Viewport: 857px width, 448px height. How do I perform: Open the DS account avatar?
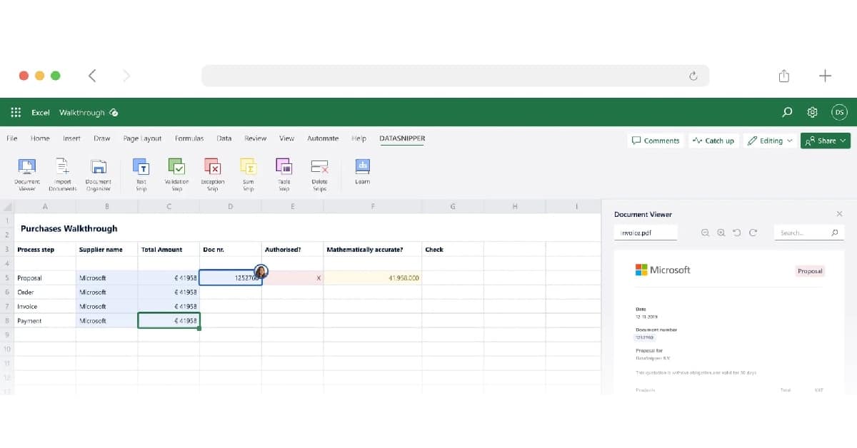pyautogui.click(x=839, y=112)
